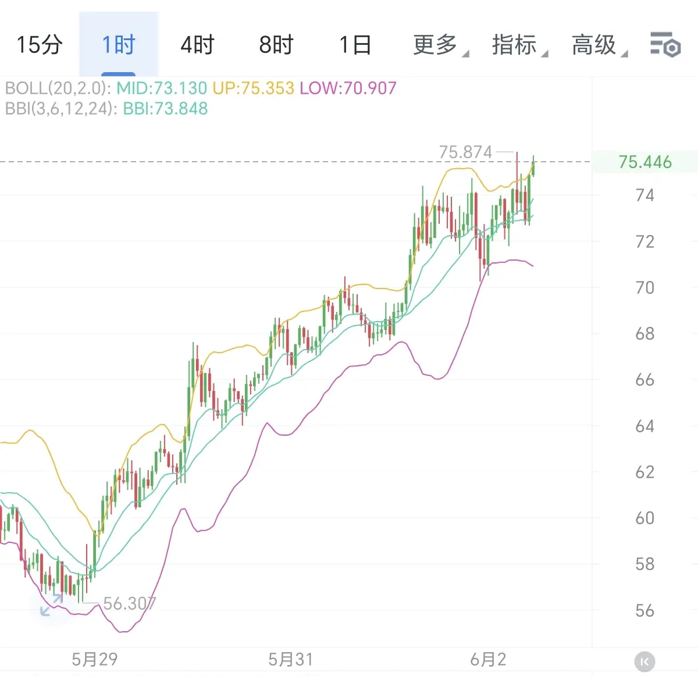698x676 pixels.
Task: Tap the 66 price axis label
Action: (644, 380)
